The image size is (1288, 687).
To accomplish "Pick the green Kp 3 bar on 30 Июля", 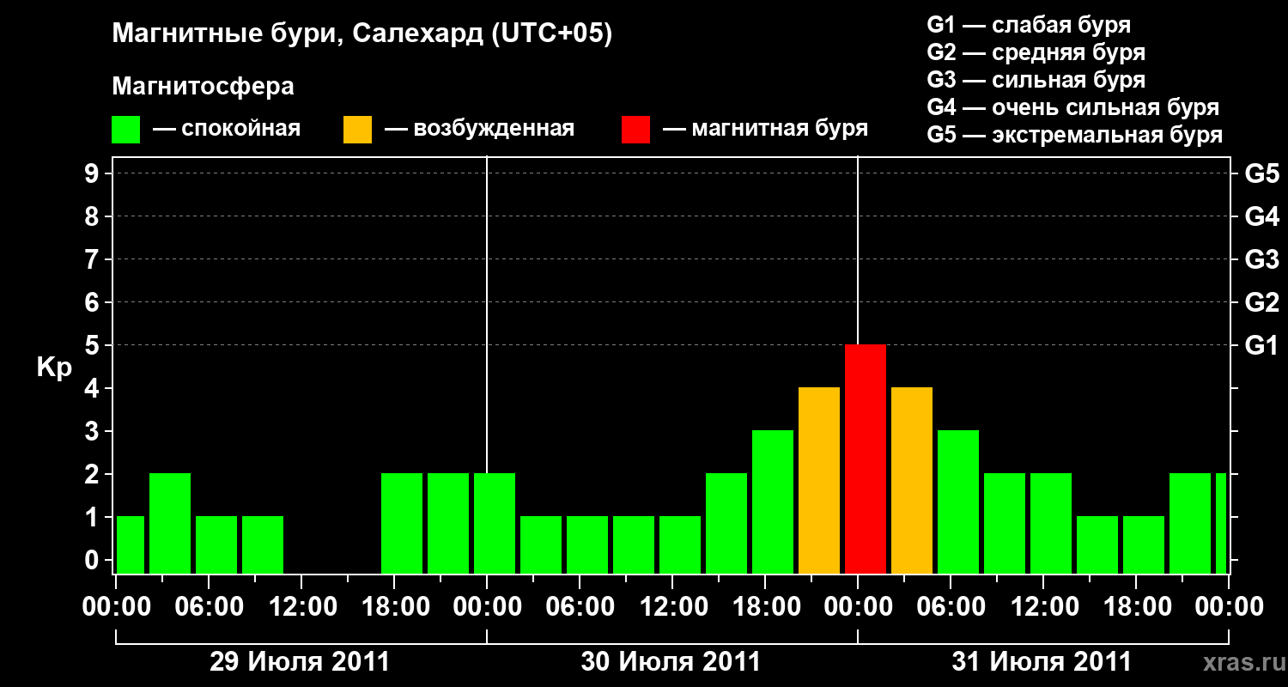I will pos(773,502).
